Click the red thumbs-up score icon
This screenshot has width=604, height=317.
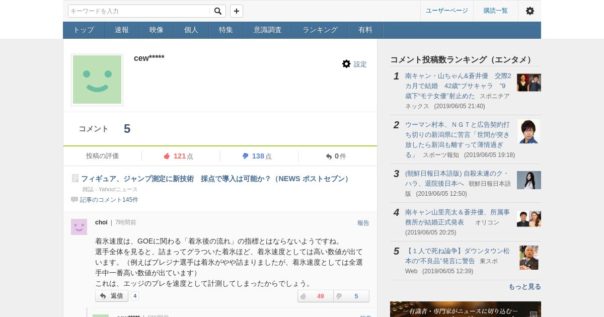(167, 156)
